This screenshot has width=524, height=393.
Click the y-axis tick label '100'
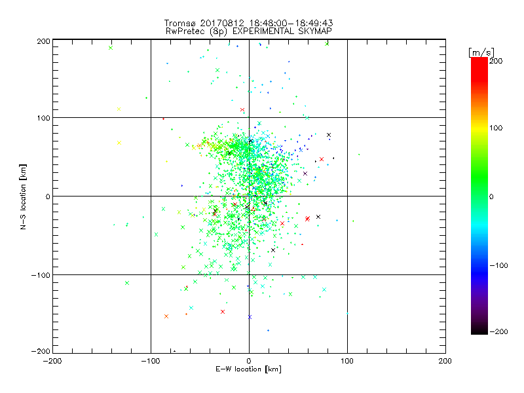point(43,118)
